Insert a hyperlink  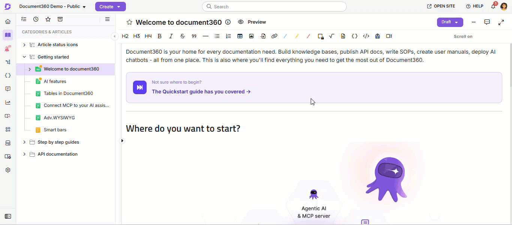pos(274,36)
